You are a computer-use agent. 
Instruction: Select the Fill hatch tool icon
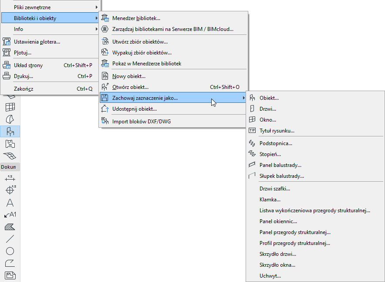coord(10,227)
